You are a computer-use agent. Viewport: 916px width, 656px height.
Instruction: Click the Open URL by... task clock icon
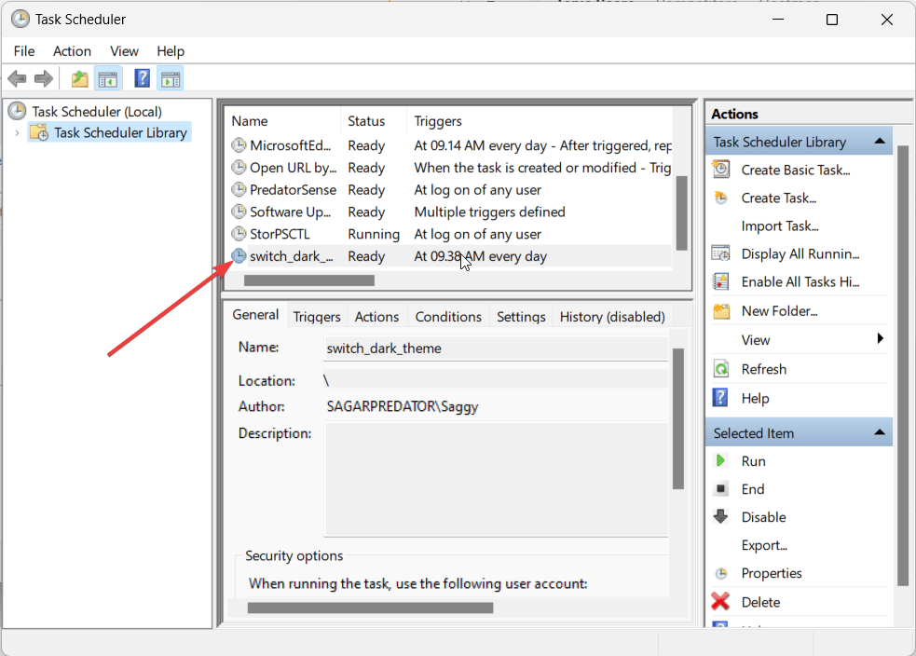239,167
